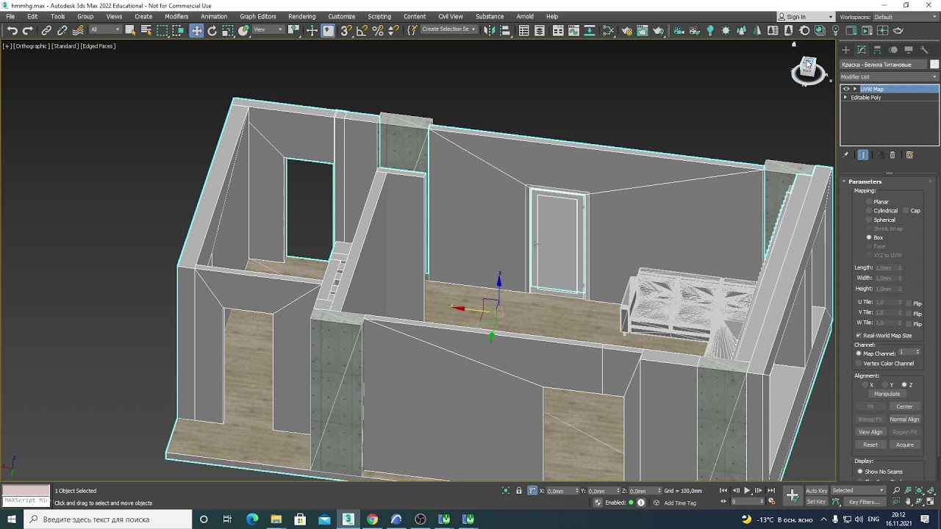Open the Selected key mode dropdown

[858, 491]
